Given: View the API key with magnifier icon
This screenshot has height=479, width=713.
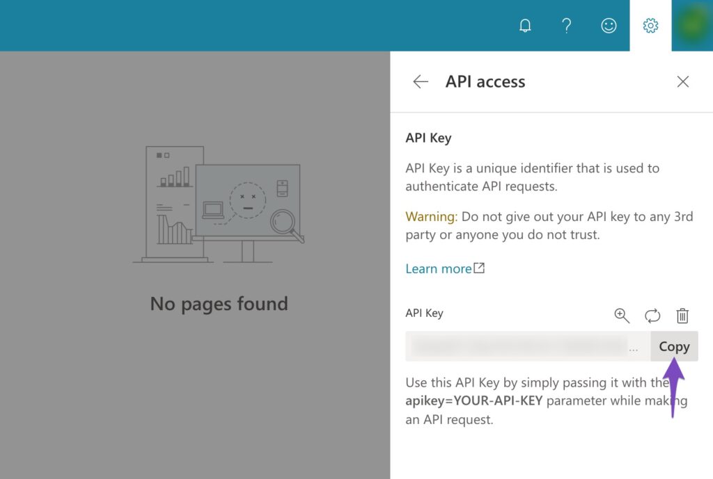Looking at the screenshot, I should tap(621, 316).
